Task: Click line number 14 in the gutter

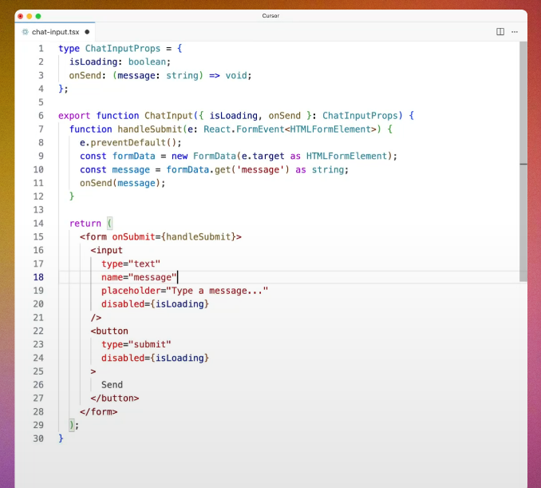Action: point(38,224)
